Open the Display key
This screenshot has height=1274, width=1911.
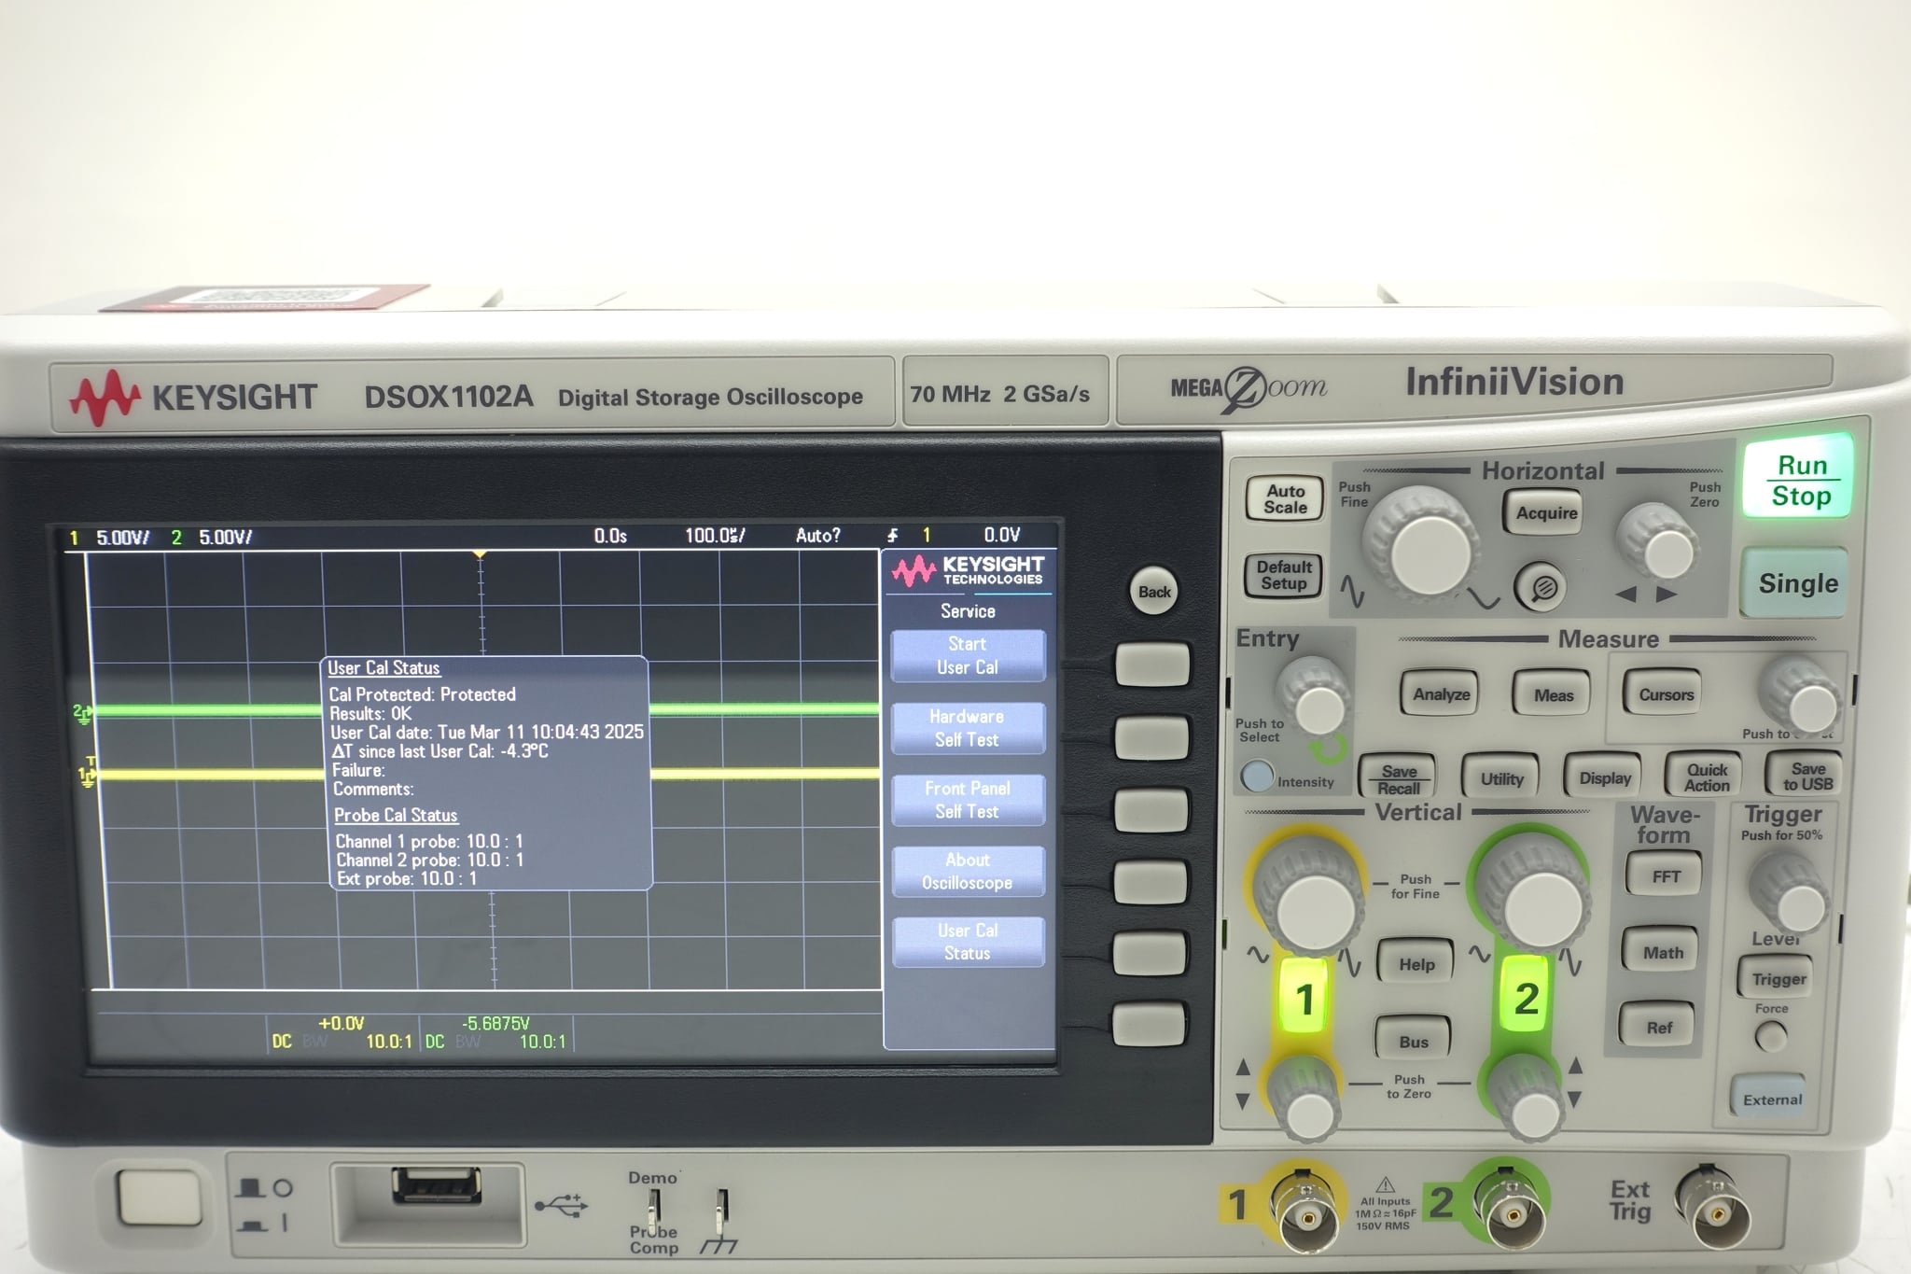pyautogui.click(x=1604, y=777)
